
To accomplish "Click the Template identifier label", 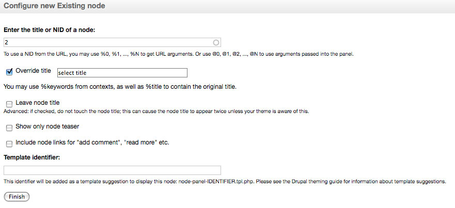I will tap(32, 157).
